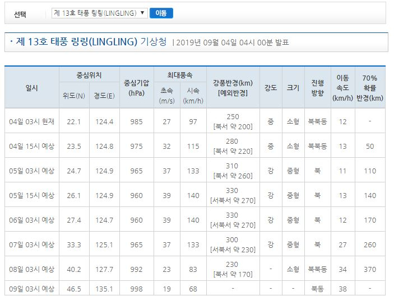The height and width of the screenshot is (301, 394).
Task: Click latitude value 22.1
Action: [x=74, y=122]
